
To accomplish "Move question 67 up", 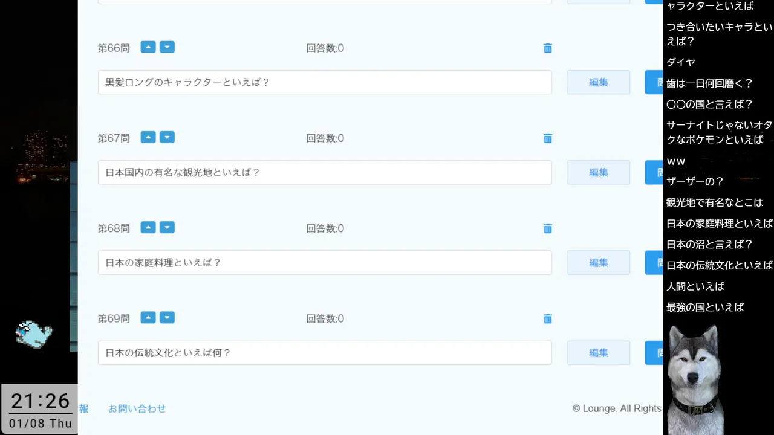I will [148, 137].
